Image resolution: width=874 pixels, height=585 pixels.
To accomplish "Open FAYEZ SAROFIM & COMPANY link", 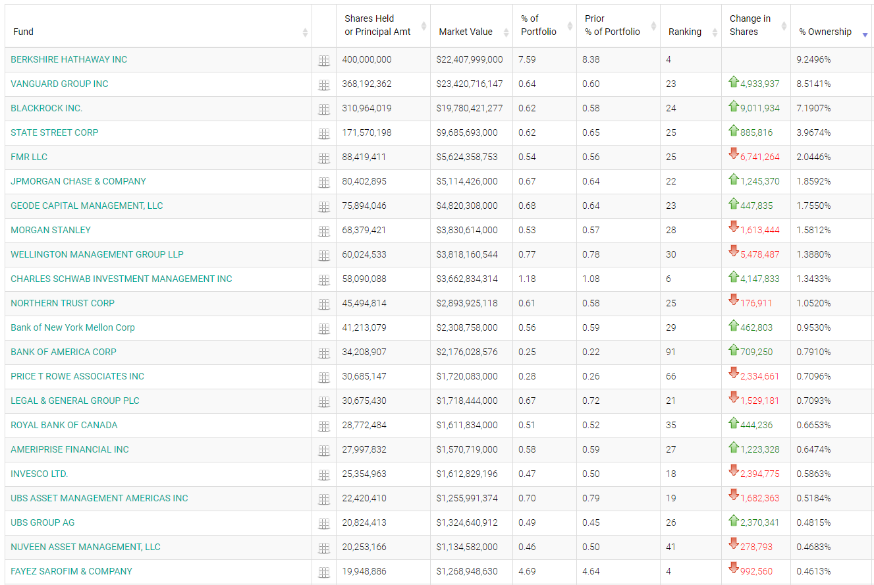I will tap(71, 571).
